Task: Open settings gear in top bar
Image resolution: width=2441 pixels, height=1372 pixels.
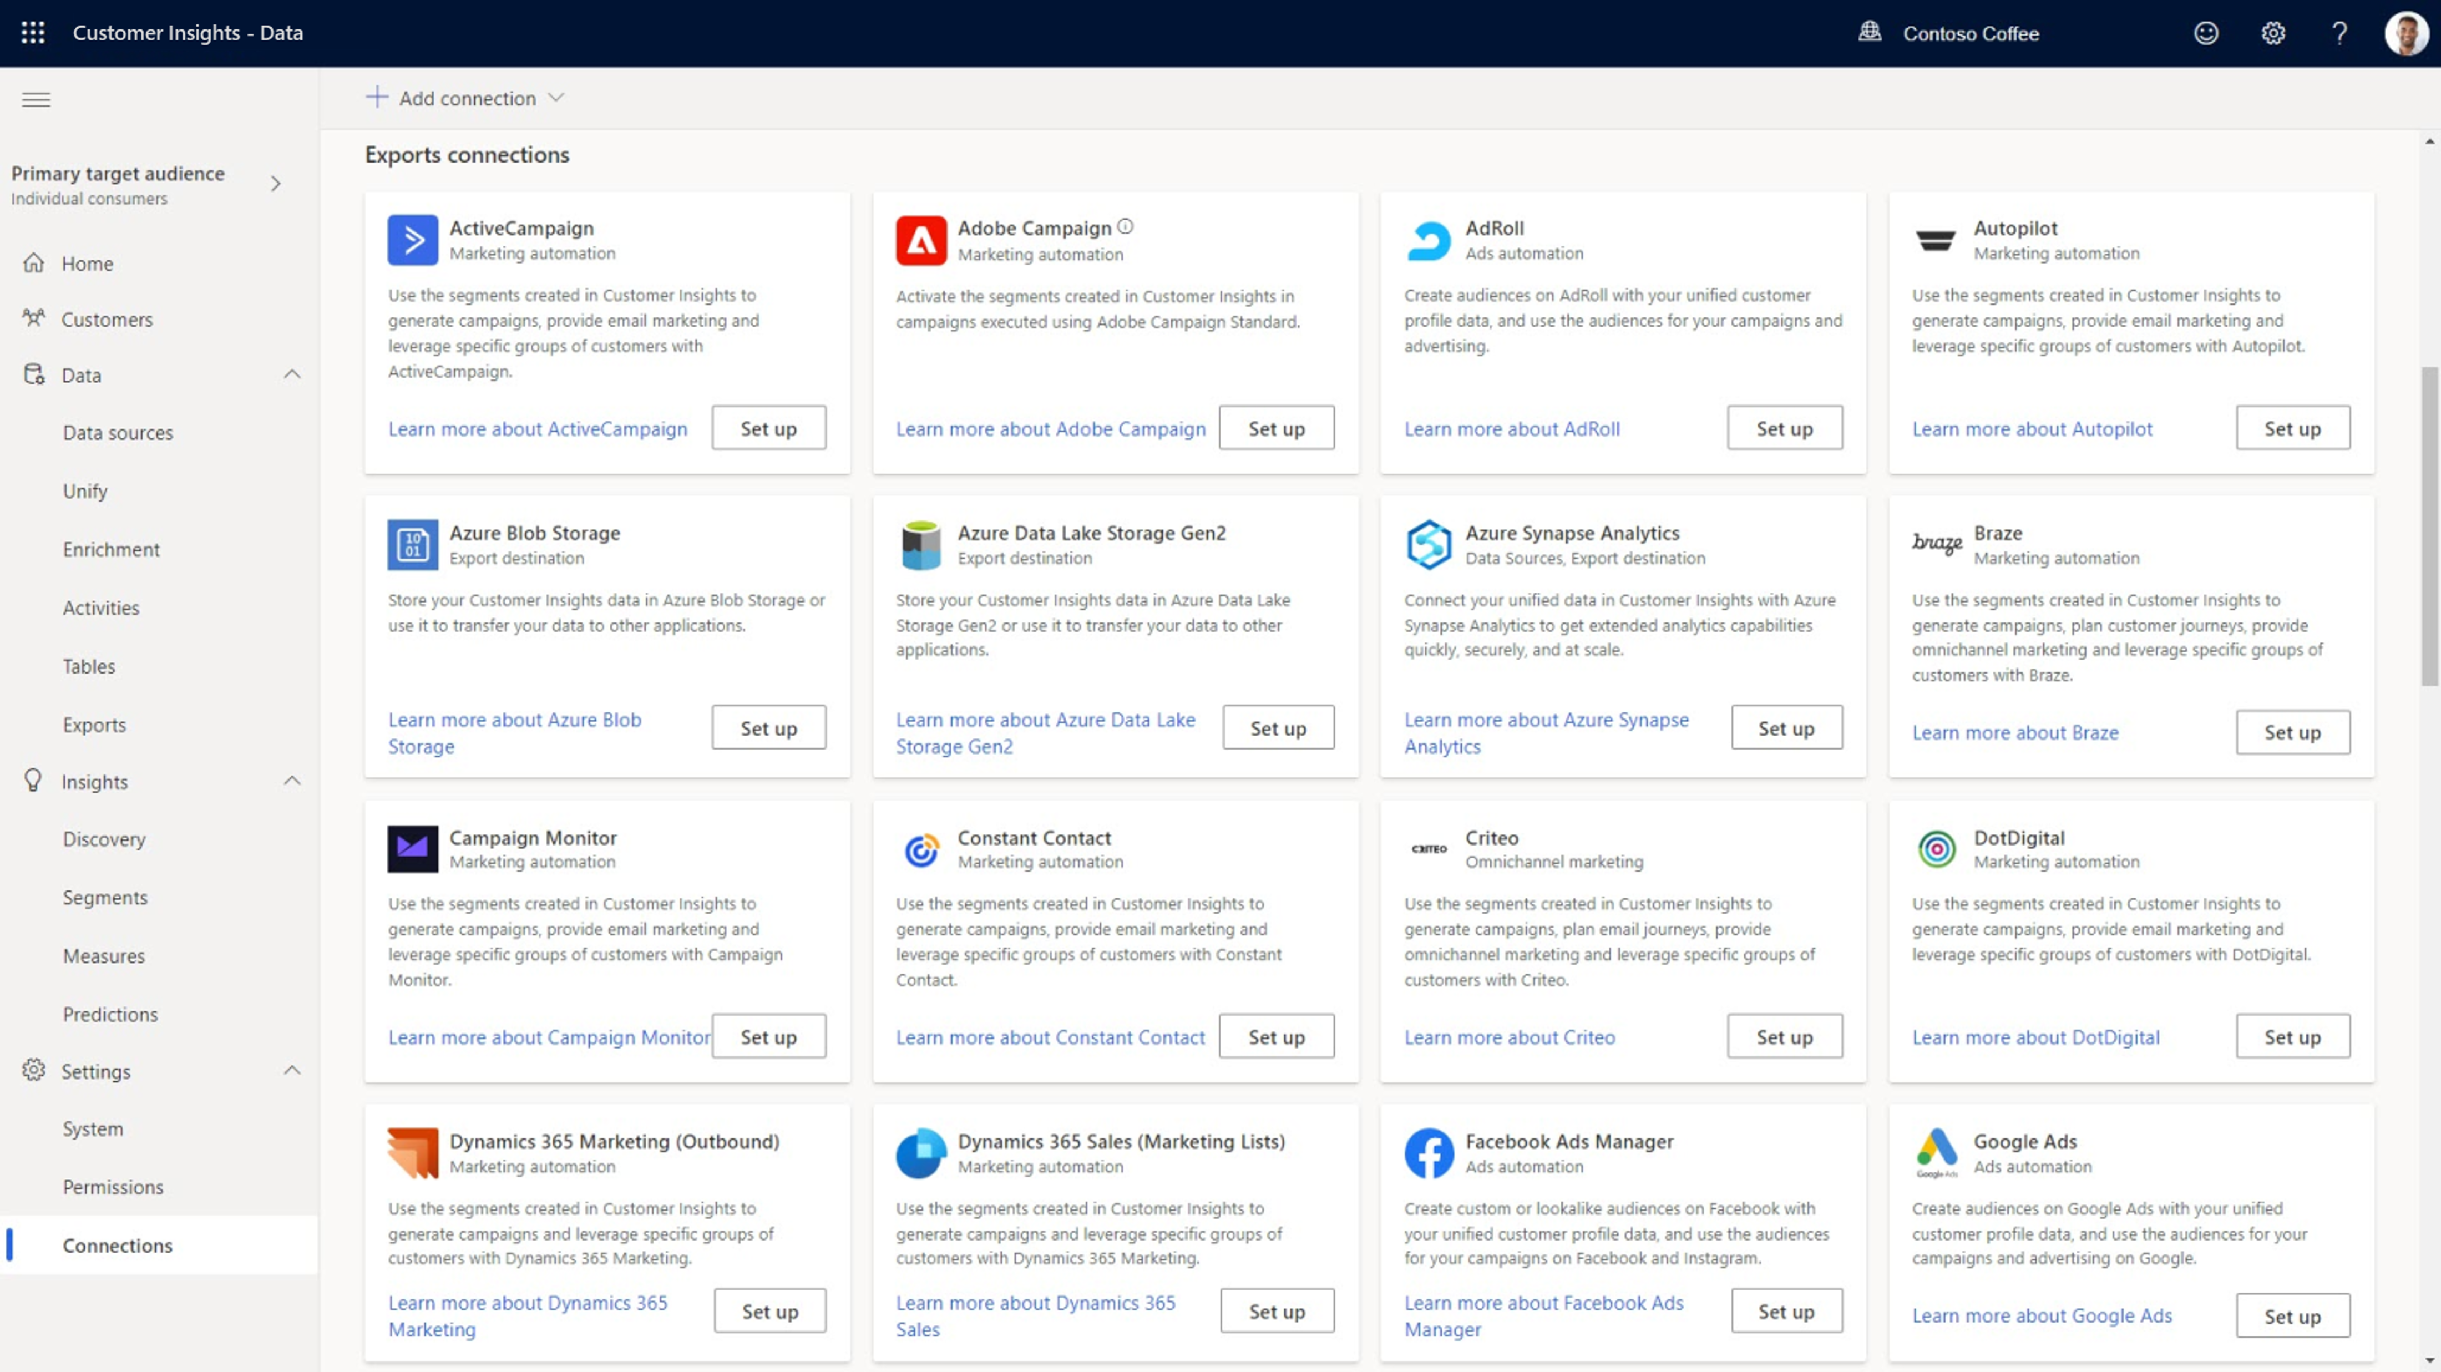Action: click(2273, 33)
